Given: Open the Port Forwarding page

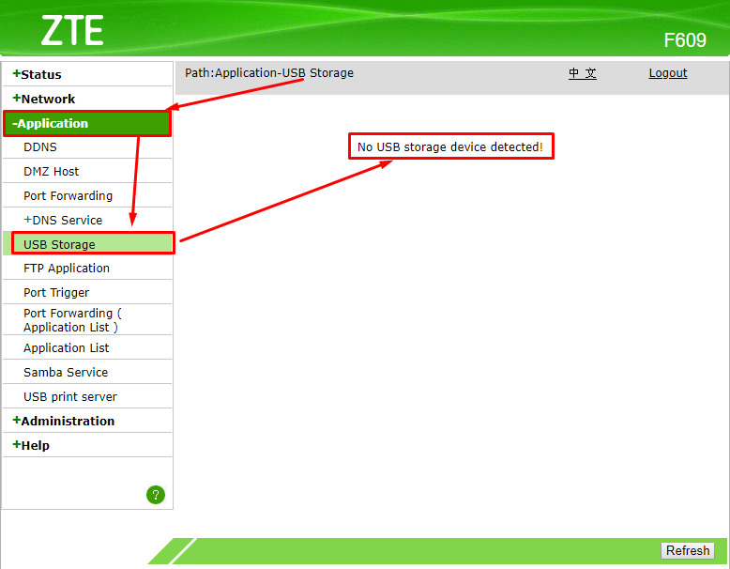Looking at the screenshot, I should coord(68,195).
